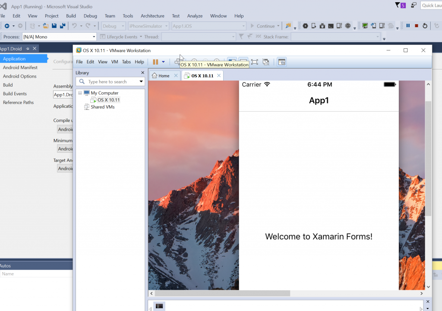The width and height of the screenshot is (442, 311).
Task: Click the VM horizontal scrollbar thumb
Action: click(x=222, y=293)
